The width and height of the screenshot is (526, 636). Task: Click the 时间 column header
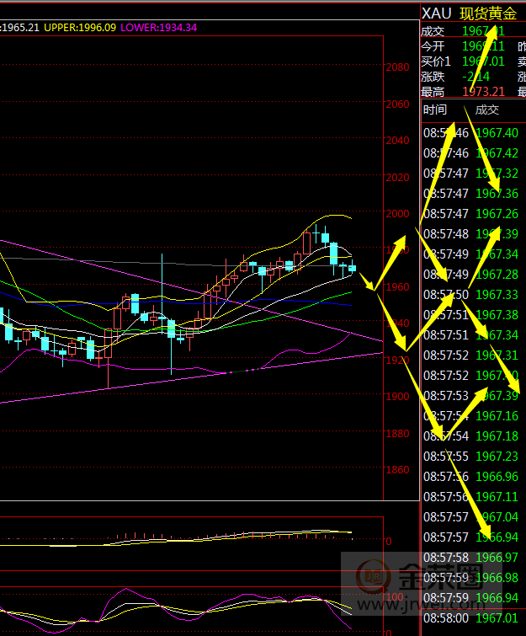435,110
